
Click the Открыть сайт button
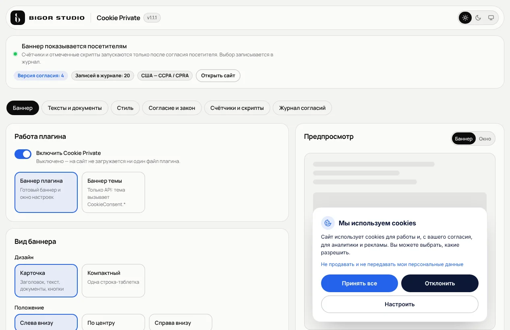(x=218, y=76)
